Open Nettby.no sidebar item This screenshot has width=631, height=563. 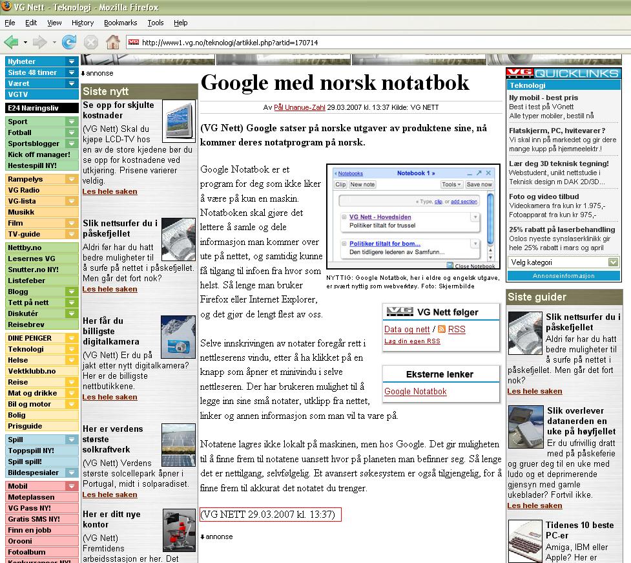(x=42, y=248)
